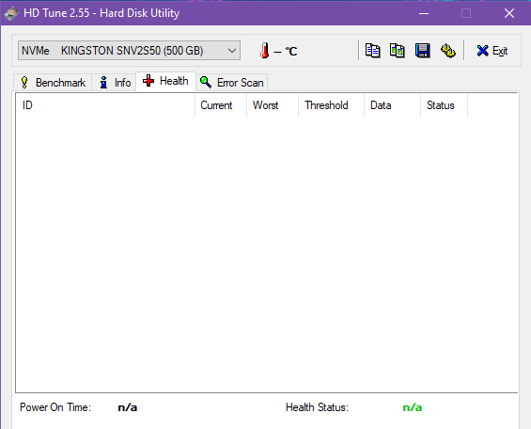Image resolution: width=531 pixels, height=429 pixels.
Task: Click the copy screenshot to clipboard icon
Action: 398,51
